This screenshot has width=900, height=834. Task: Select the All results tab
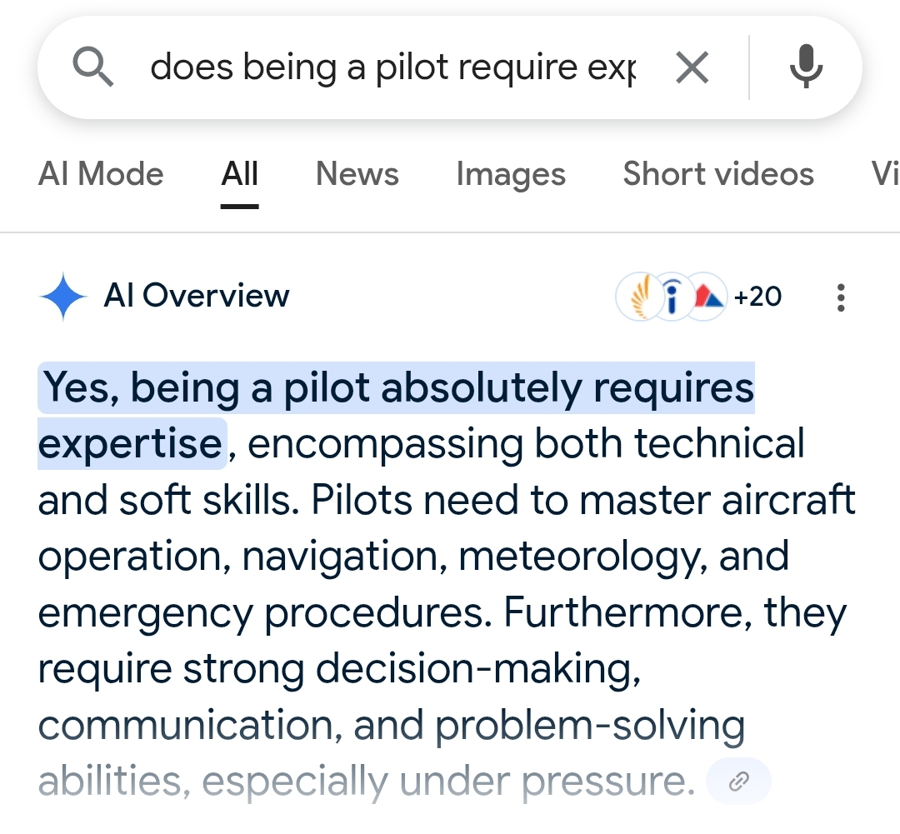pos(239,174)
